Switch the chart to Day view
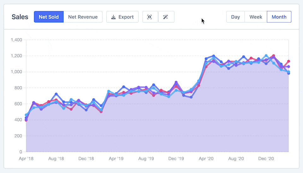Viewport: 303px width, 173px height. 235,17
